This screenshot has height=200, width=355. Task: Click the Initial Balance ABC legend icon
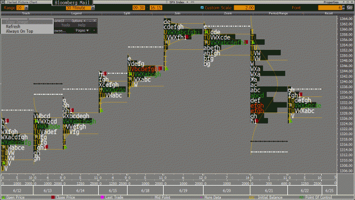pyautogui.click(x=251, y=197)
